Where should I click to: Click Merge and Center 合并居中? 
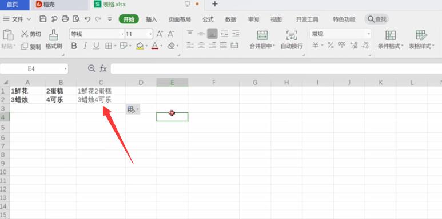tap(262, 40)
